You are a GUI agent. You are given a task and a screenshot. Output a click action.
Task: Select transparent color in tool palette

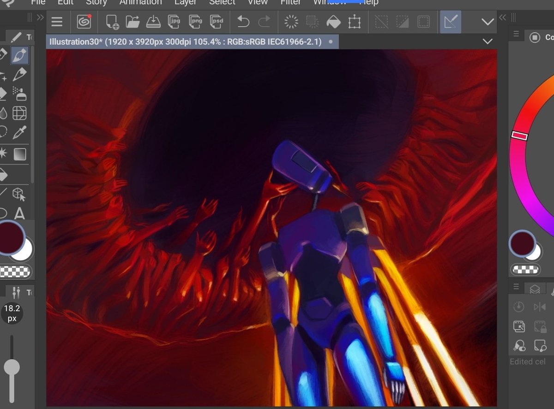tap(15, 272)
